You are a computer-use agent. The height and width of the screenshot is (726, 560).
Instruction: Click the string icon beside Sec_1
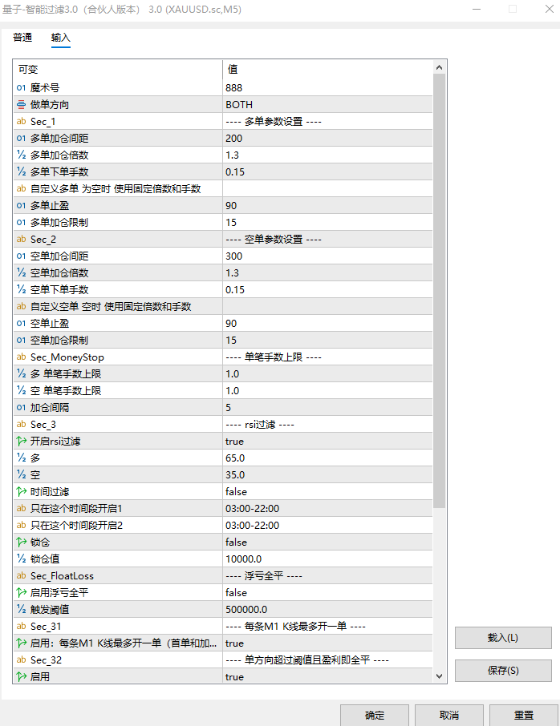click(22, 121)
